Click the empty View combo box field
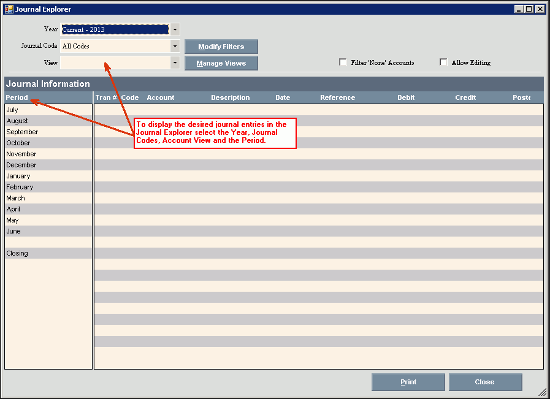The image size is (550, 399). coord(115,63)
